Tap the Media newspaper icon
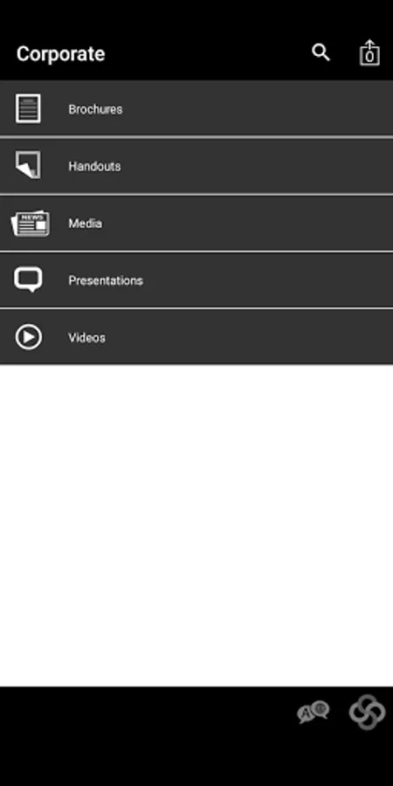 (30, 223)
